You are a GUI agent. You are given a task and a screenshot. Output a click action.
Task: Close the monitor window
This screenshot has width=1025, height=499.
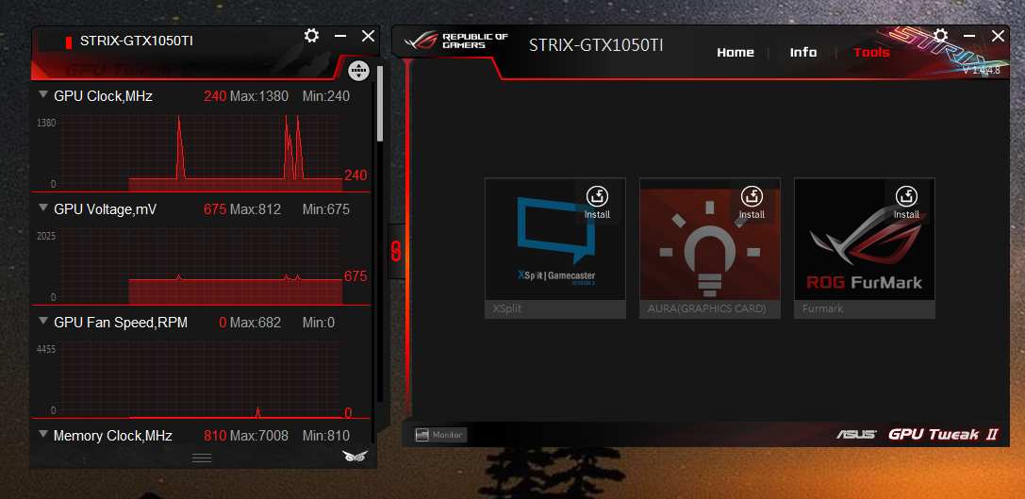369,36
